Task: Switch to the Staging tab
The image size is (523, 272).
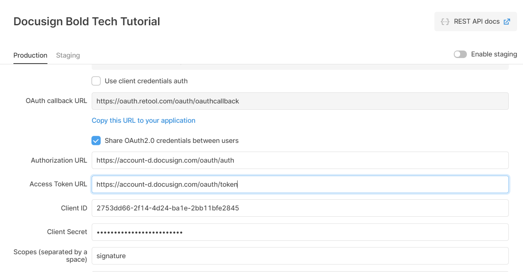Action: tap(68, 55)
